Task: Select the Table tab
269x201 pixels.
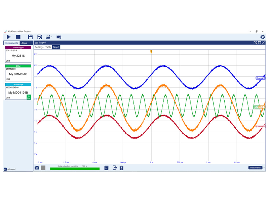Action: (x=48, y=47)
